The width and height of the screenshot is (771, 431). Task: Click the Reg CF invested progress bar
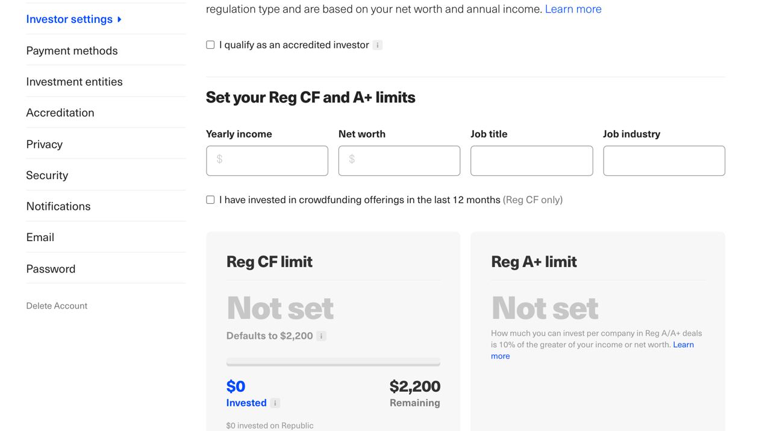click(333, 363)
